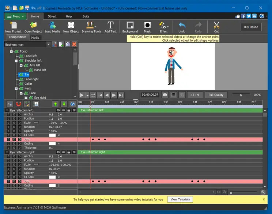Click the composition settings wrench icon
272x214 pixels.
tap(54, 44)
